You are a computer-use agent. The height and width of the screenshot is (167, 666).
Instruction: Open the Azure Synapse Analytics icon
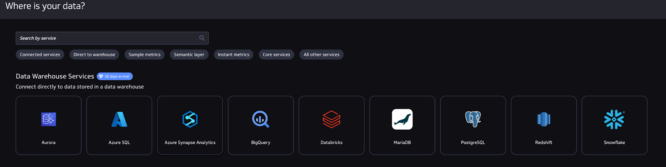(190, 119)
